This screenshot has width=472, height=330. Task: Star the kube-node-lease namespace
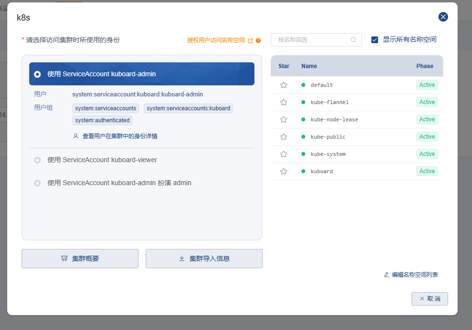(x=284, y=119)
